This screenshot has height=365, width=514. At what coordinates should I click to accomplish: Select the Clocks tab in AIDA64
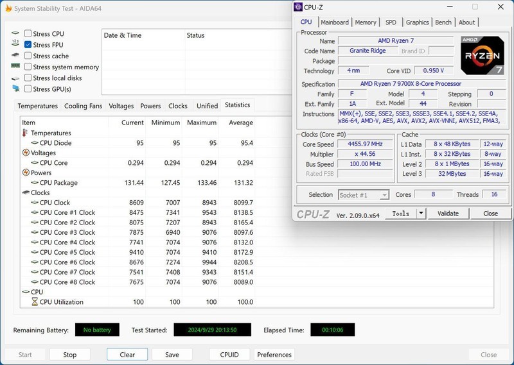pyautogui.click(x=178, y=106)
